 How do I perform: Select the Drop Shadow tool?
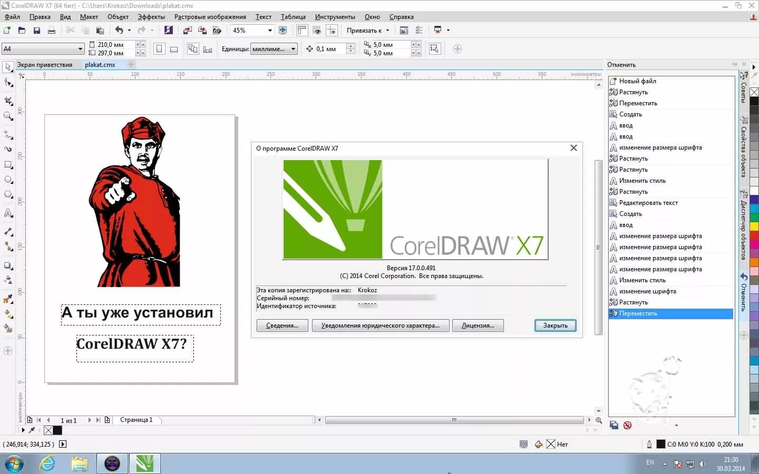point(8,265)
